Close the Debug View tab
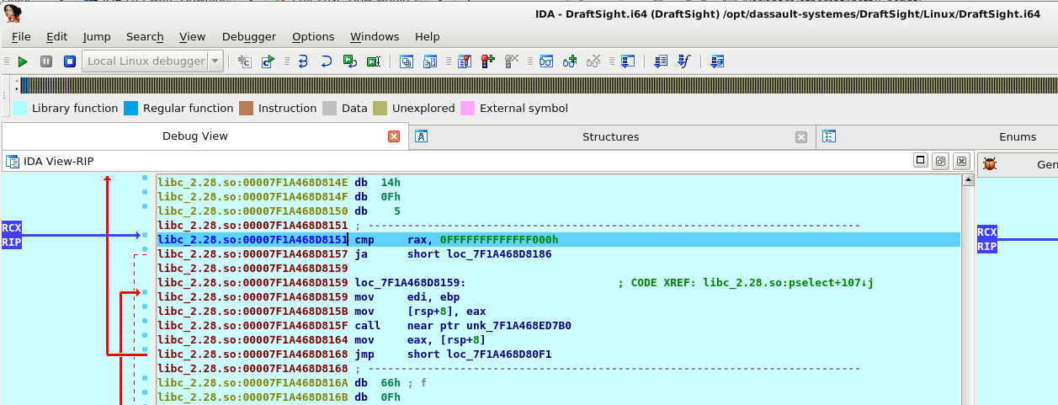1058x405 pixels. click(394, 136)
